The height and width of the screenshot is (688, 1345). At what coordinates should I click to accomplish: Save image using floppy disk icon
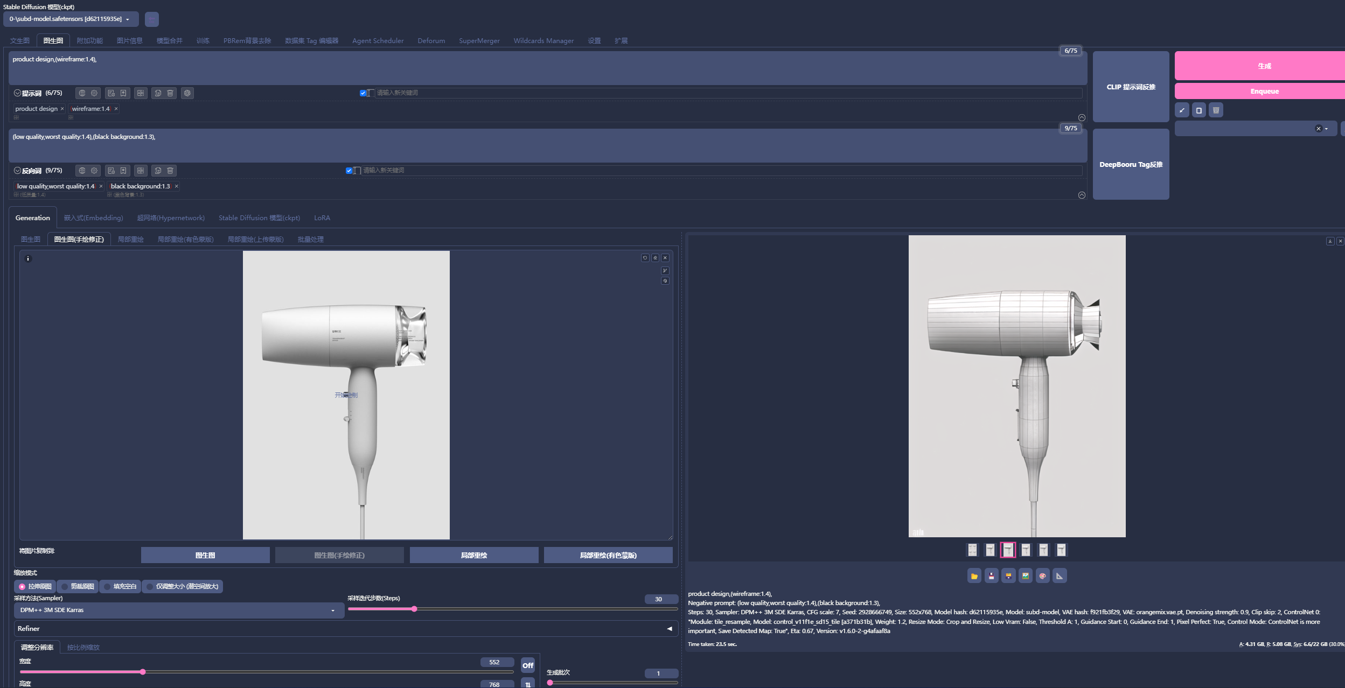pyautogui.click(x=991, y=576)
